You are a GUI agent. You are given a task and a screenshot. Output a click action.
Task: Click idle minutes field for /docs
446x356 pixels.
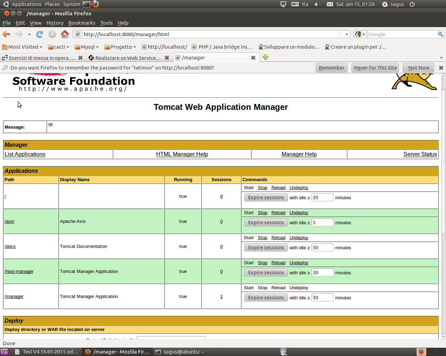tap(322, 248)
